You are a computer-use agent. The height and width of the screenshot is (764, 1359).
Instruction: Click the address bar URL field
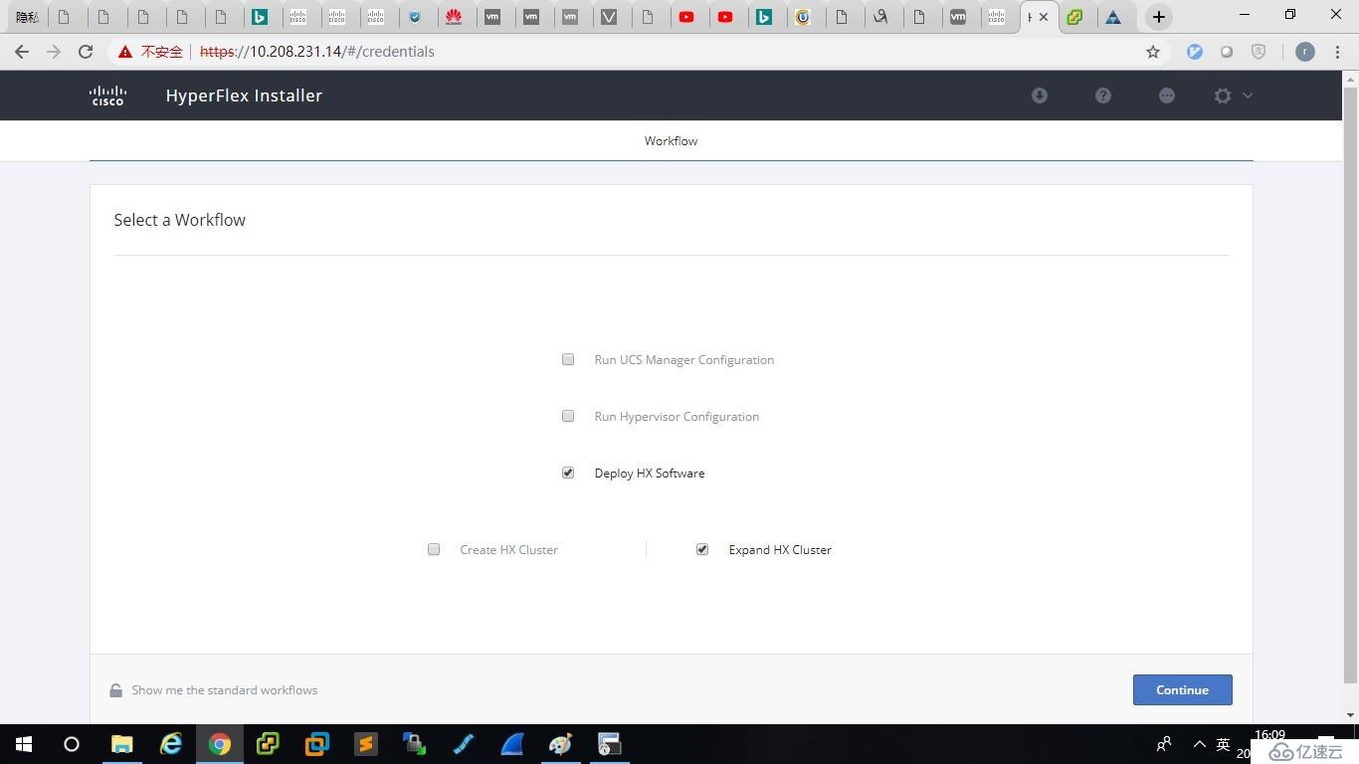(637, 52)
